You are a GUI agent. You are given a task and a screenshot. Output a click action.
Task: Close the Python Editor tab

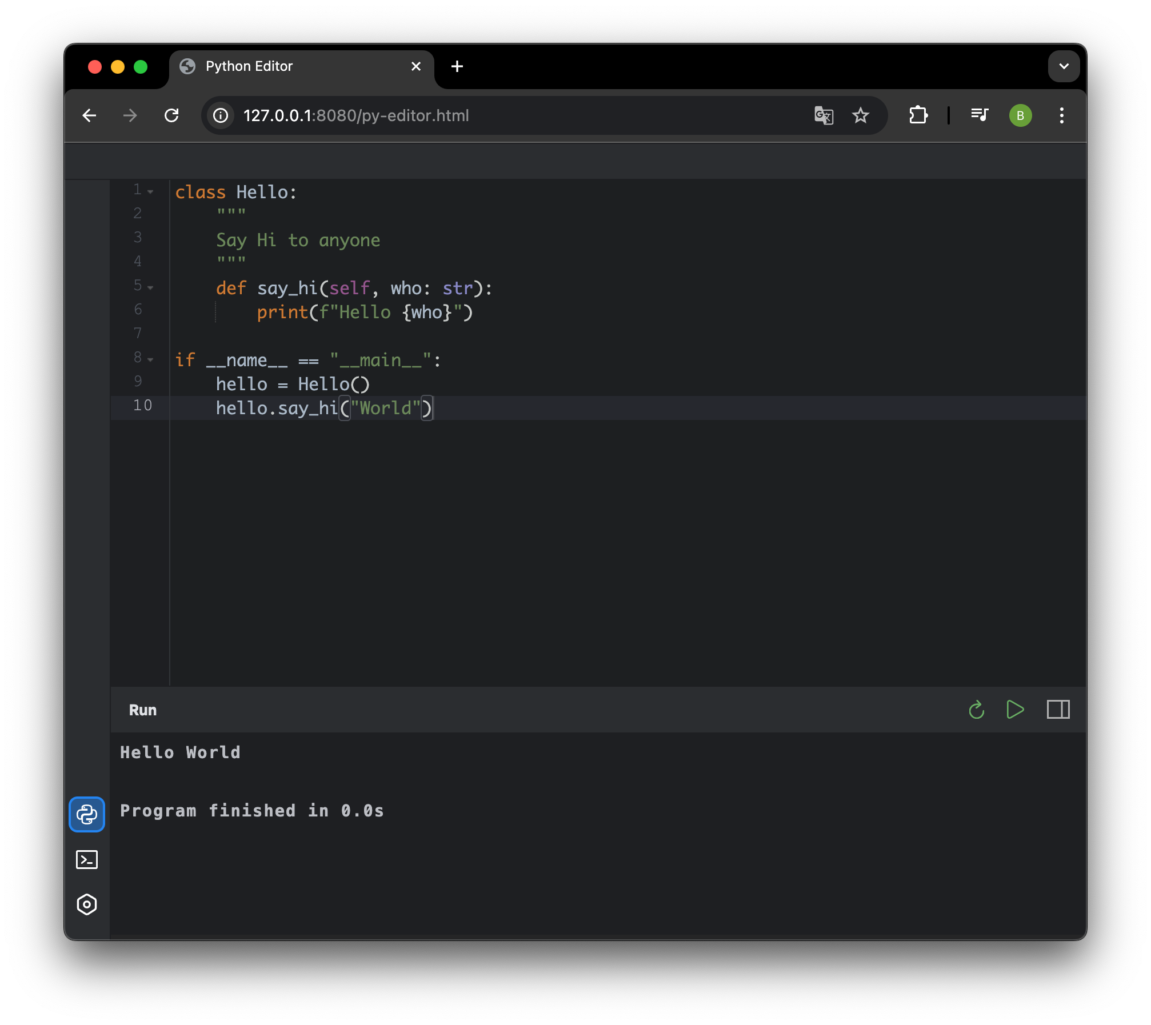click(x=416, y=66)
